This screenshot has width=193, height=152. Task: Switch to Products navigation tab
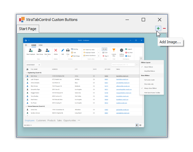(51, 120)
